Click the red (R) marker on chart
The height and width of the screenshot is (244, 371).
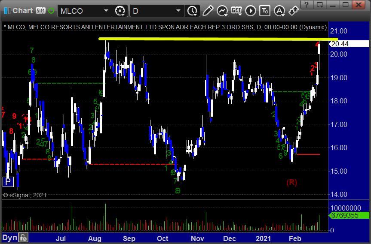(x=291, y=182)
